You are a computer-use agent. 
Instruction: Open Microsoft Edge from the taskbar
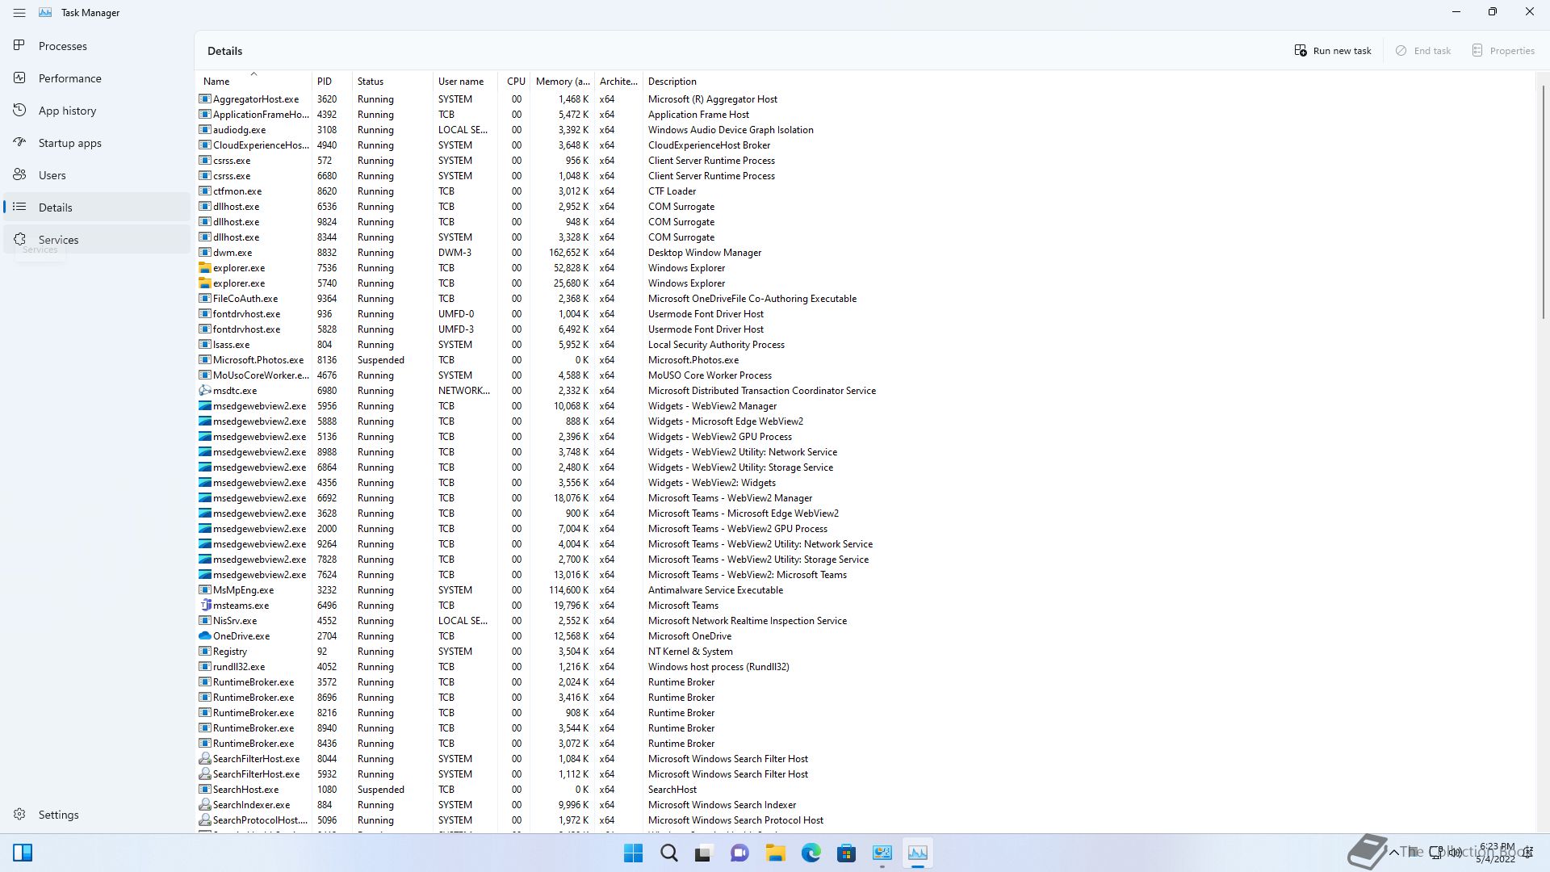click(x=811, y=853)
